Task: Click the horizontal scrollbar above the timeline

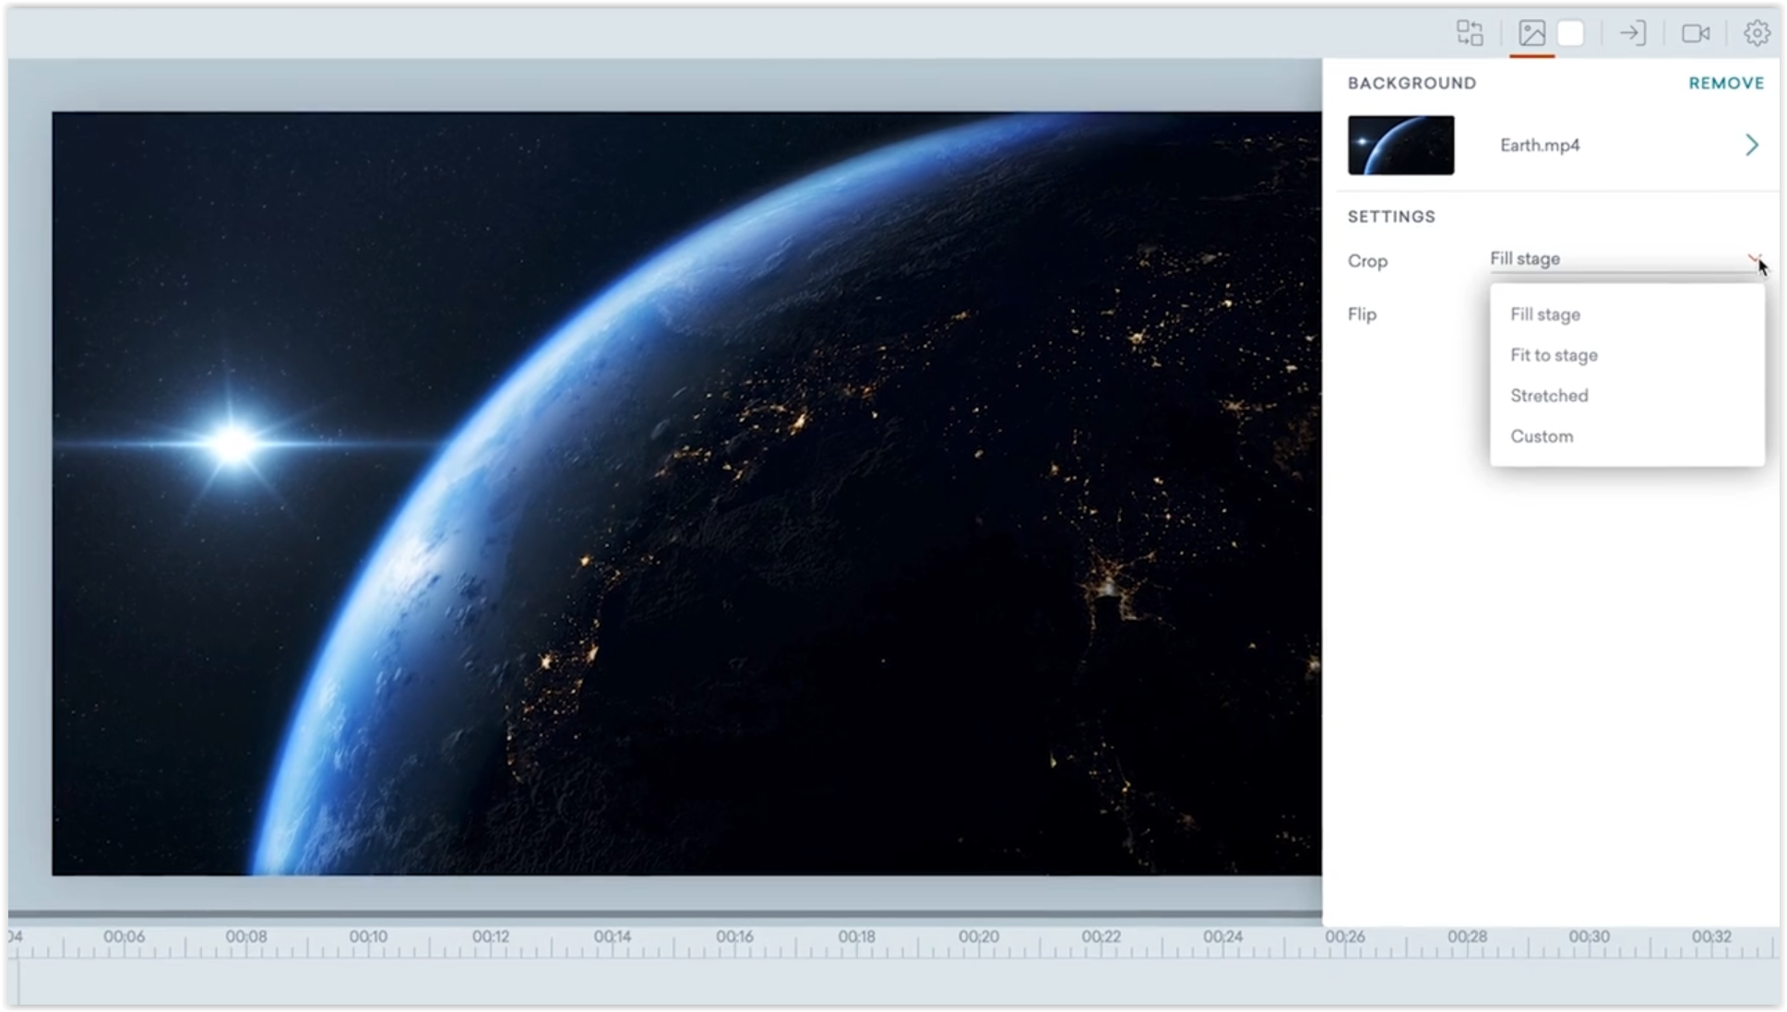Action: tap(664, 914)
